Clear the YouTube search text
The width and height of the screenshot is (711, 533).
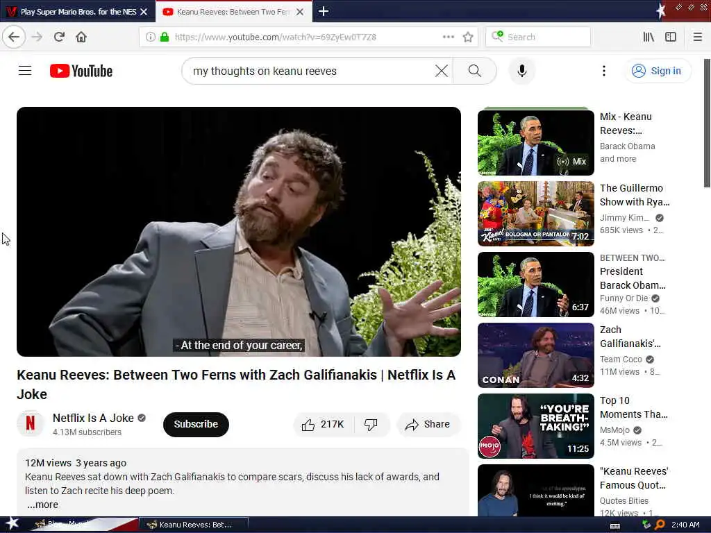click(x=442, y=71)
